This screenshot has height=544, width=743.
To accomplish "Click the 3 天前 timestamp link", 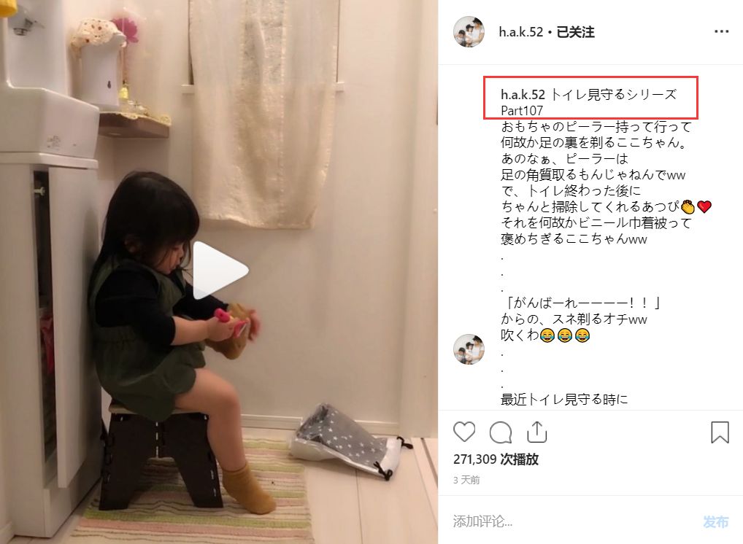I will pyautogui.click(x=466, y=480).
